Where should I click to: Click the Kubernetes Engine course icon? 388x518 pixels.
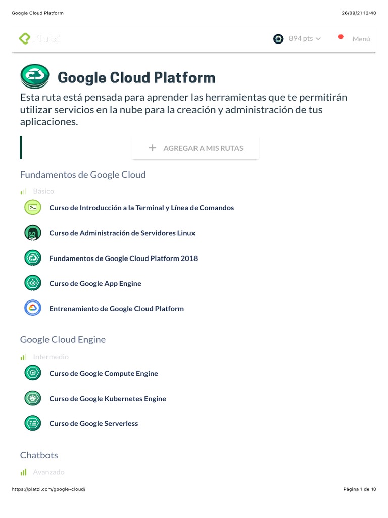click(33, 398)
